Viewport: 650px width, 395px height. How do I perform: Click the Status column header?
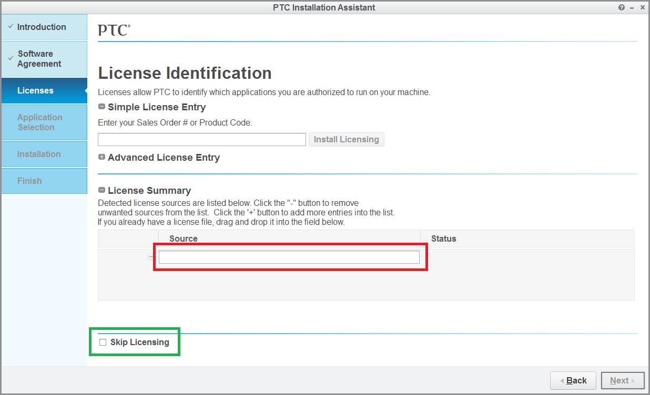coord(527,238)
